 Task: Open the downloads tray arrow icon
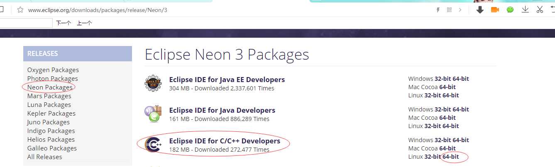[525, 10]
